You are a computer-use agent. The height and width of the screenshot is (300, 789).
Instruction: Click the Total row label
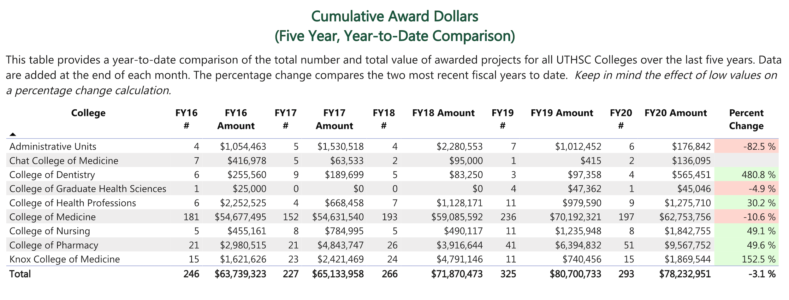[x=20, y=274]
